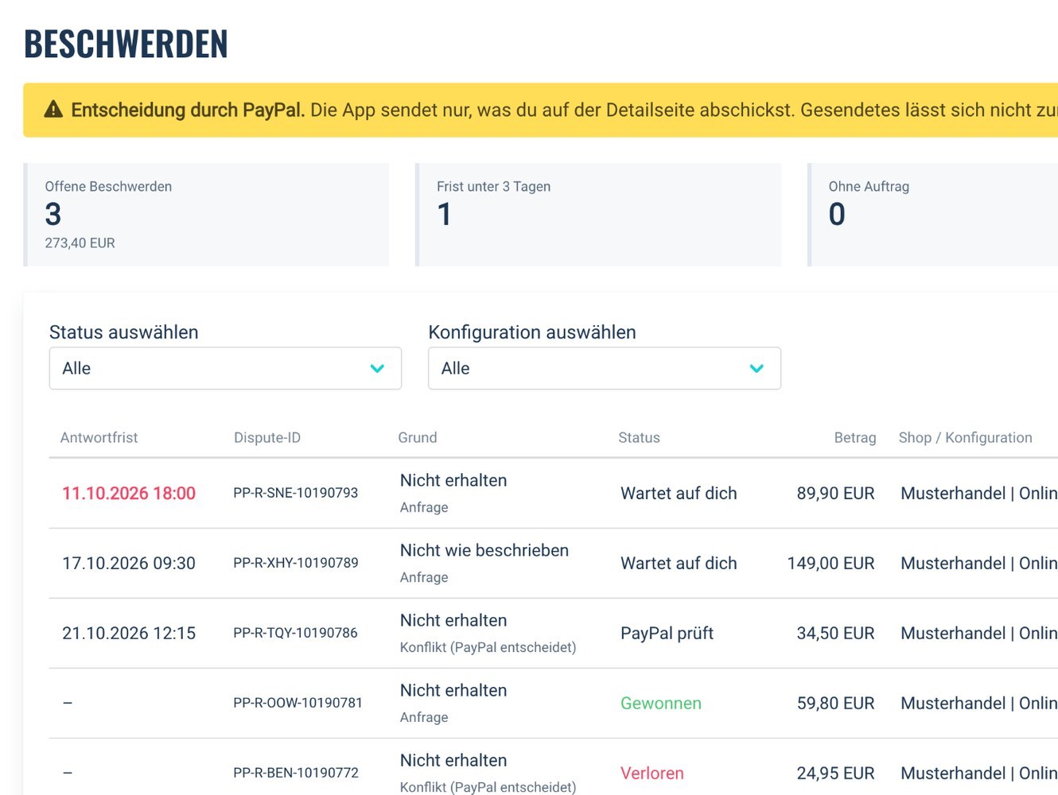1058x795 pixels.
Task: Click the reason Nicht wie beschrieben
Action: point(484,550)
